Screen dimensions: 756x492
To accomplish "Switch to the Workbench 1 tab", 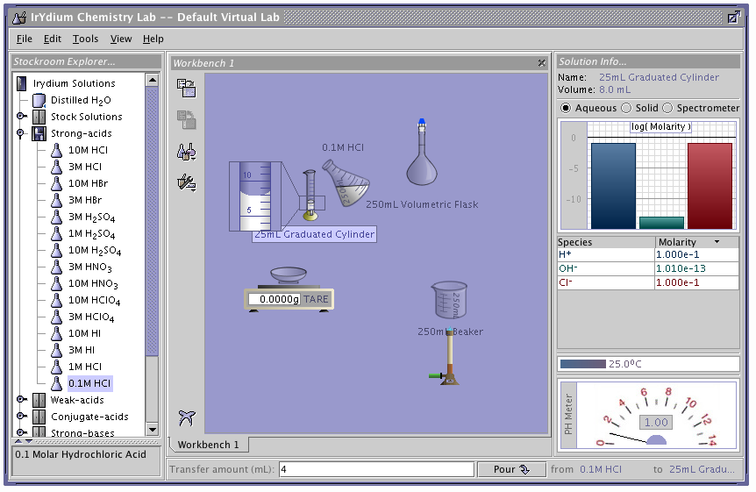I will pos(208,445).
